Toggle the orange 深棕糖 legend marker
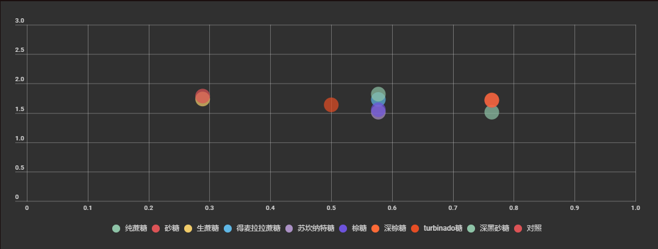This screenshot has width=658, height=249. point(375,228)
